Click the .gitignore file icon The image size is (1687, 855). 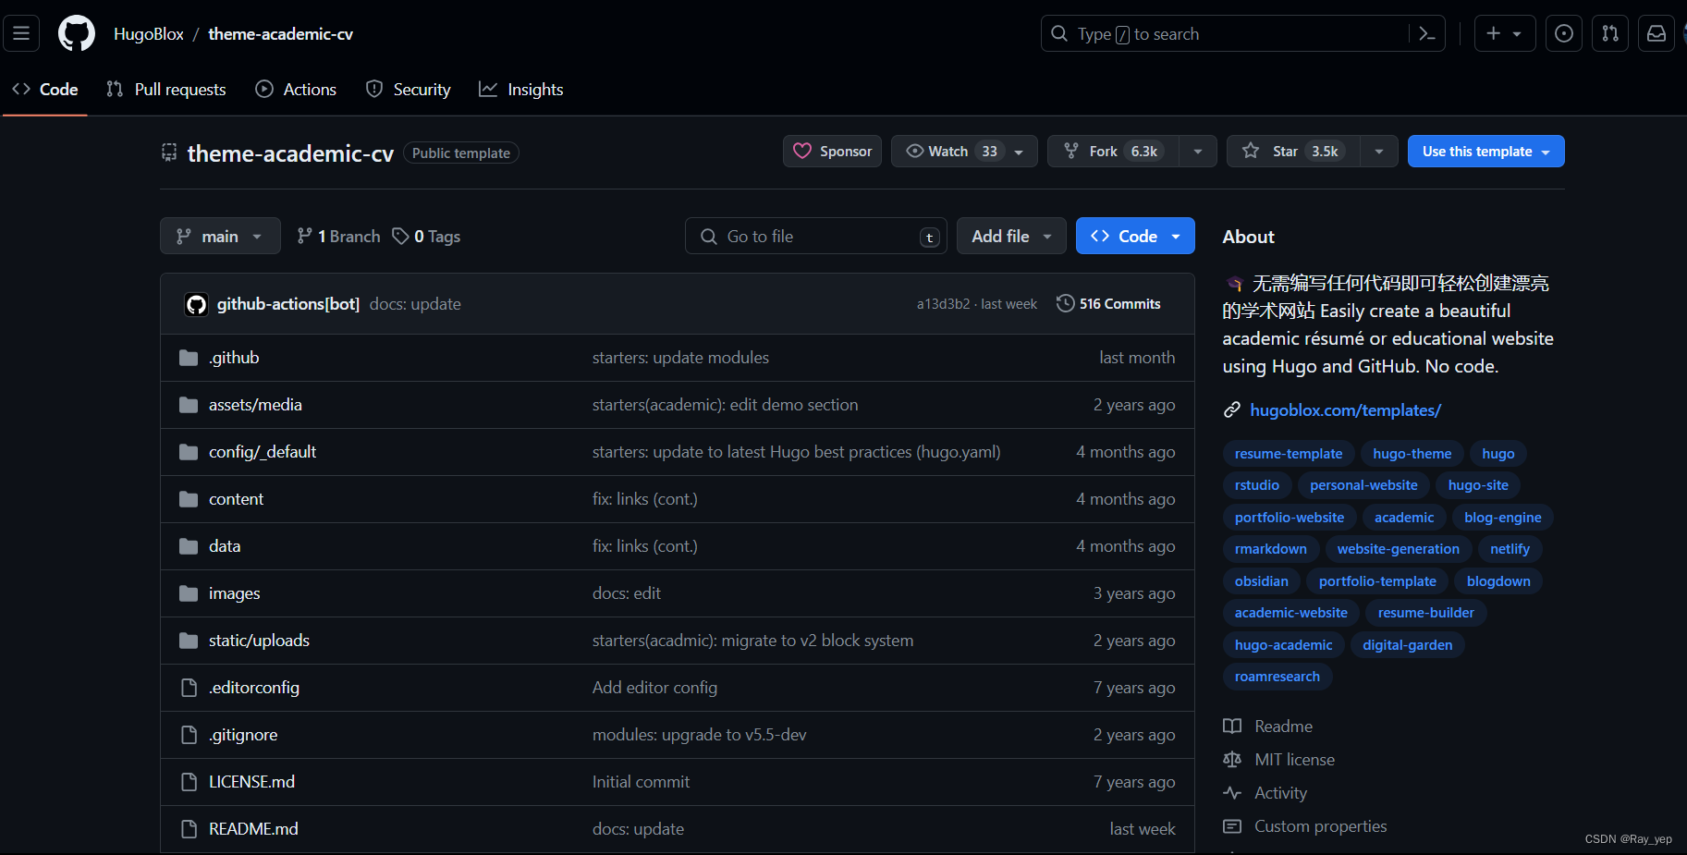pos(189,735)
